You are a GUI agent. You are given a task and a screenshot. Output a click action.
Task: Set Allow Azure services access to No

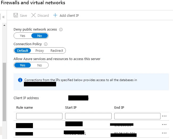[40, 65]
